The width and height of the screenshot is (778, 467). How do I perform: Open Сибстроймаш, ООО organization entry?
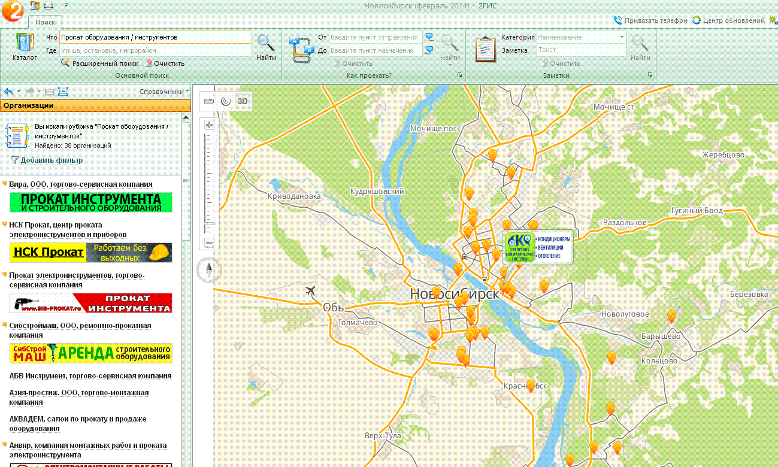(x=80, y=330)
